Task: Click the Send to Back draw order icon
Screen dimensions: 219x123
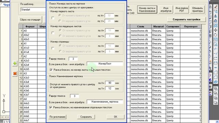Action: click(x=216, y=93)
